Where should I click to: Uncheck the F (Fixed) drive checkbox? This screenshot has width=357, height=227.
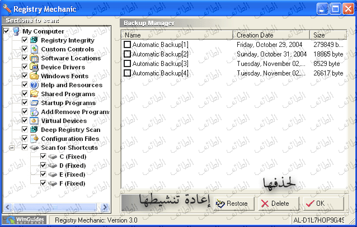click(43, 183)
